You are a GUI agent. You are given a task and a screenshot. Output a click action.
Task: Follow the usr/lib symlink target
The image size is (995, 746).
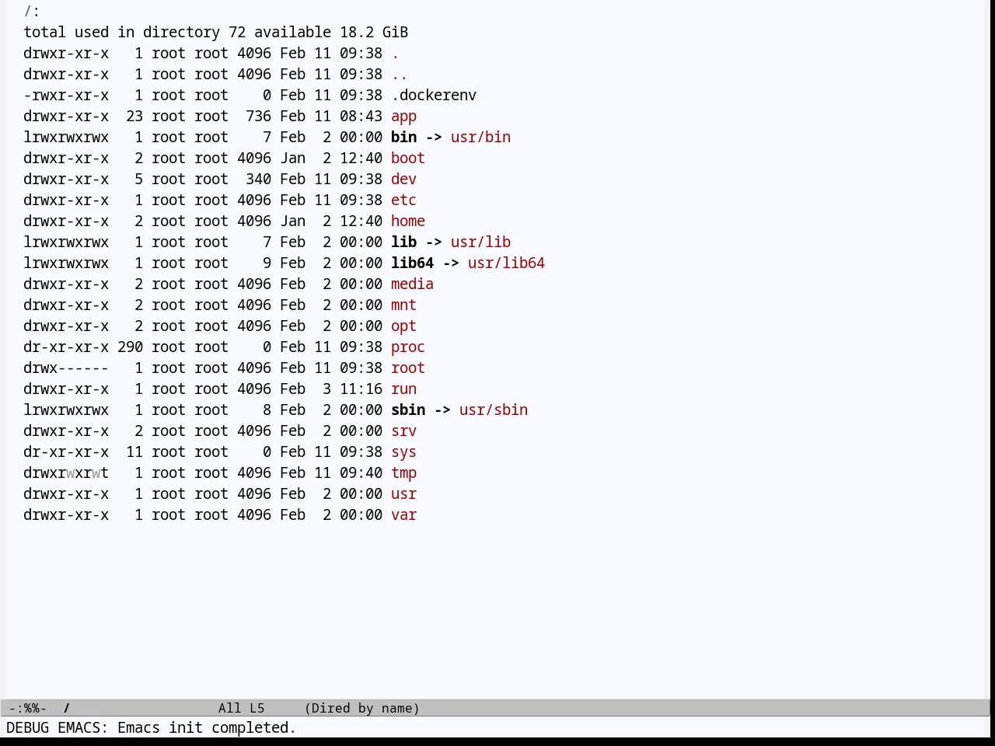click(480, 242)
